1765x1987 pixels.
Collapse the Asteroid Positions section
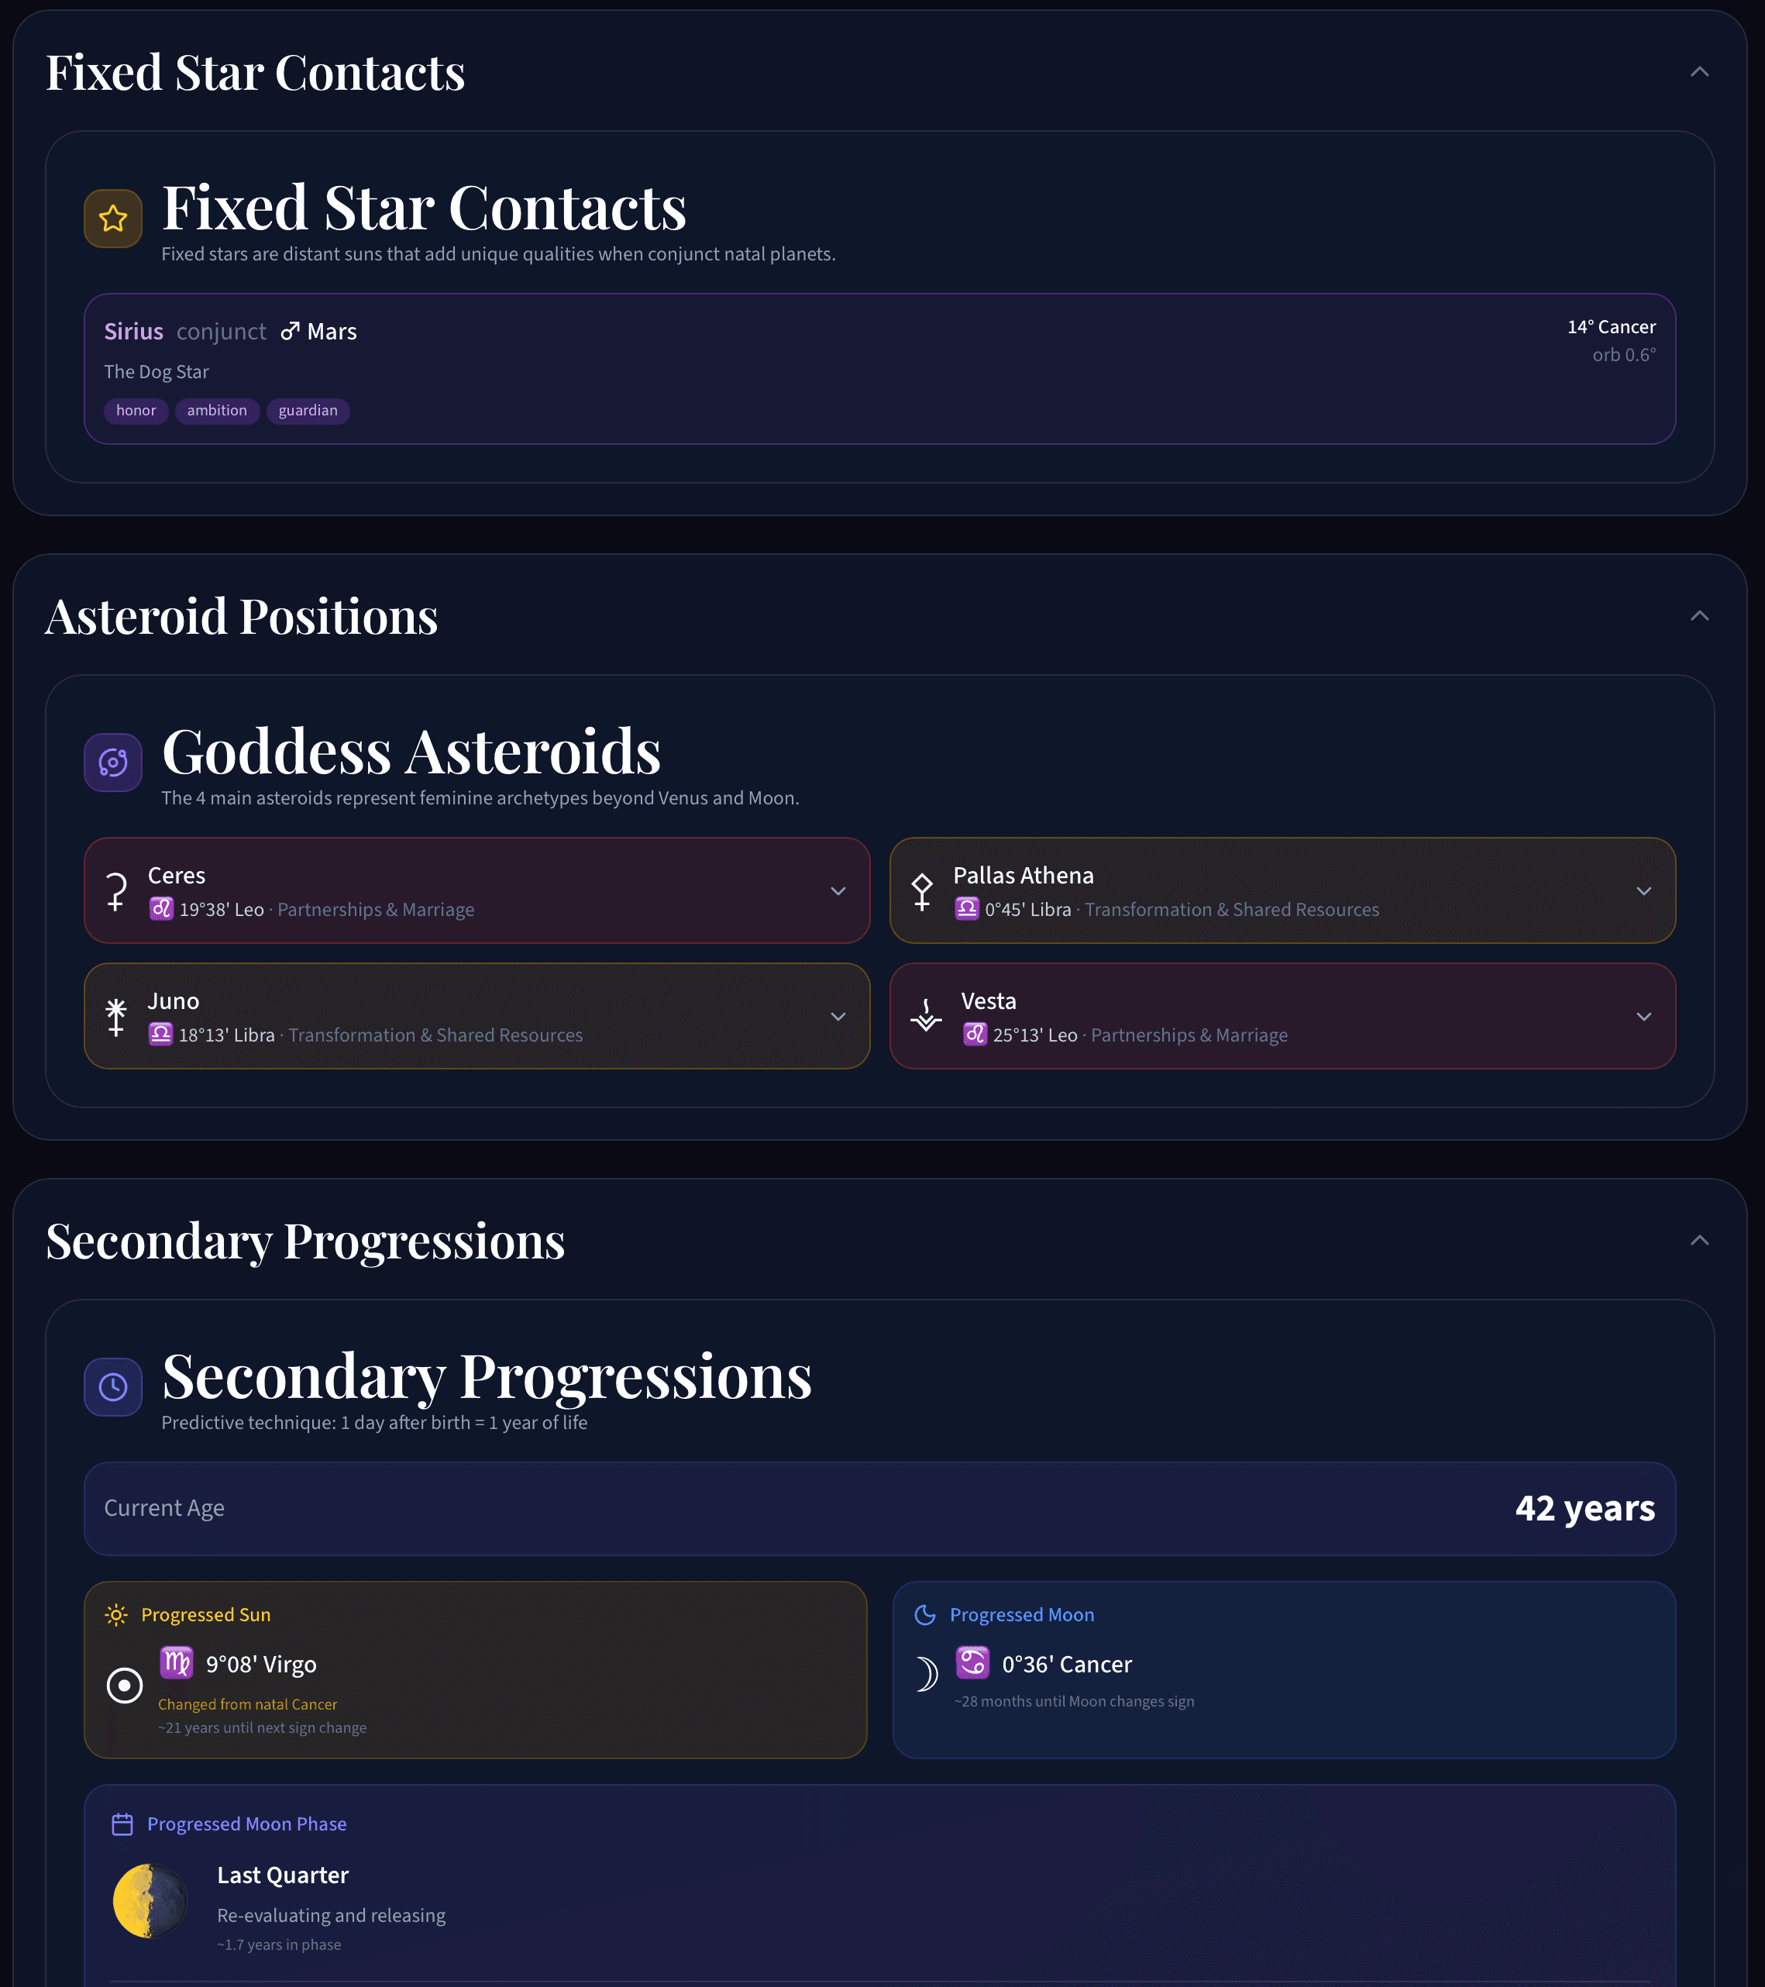click(x=1699, y=615)
